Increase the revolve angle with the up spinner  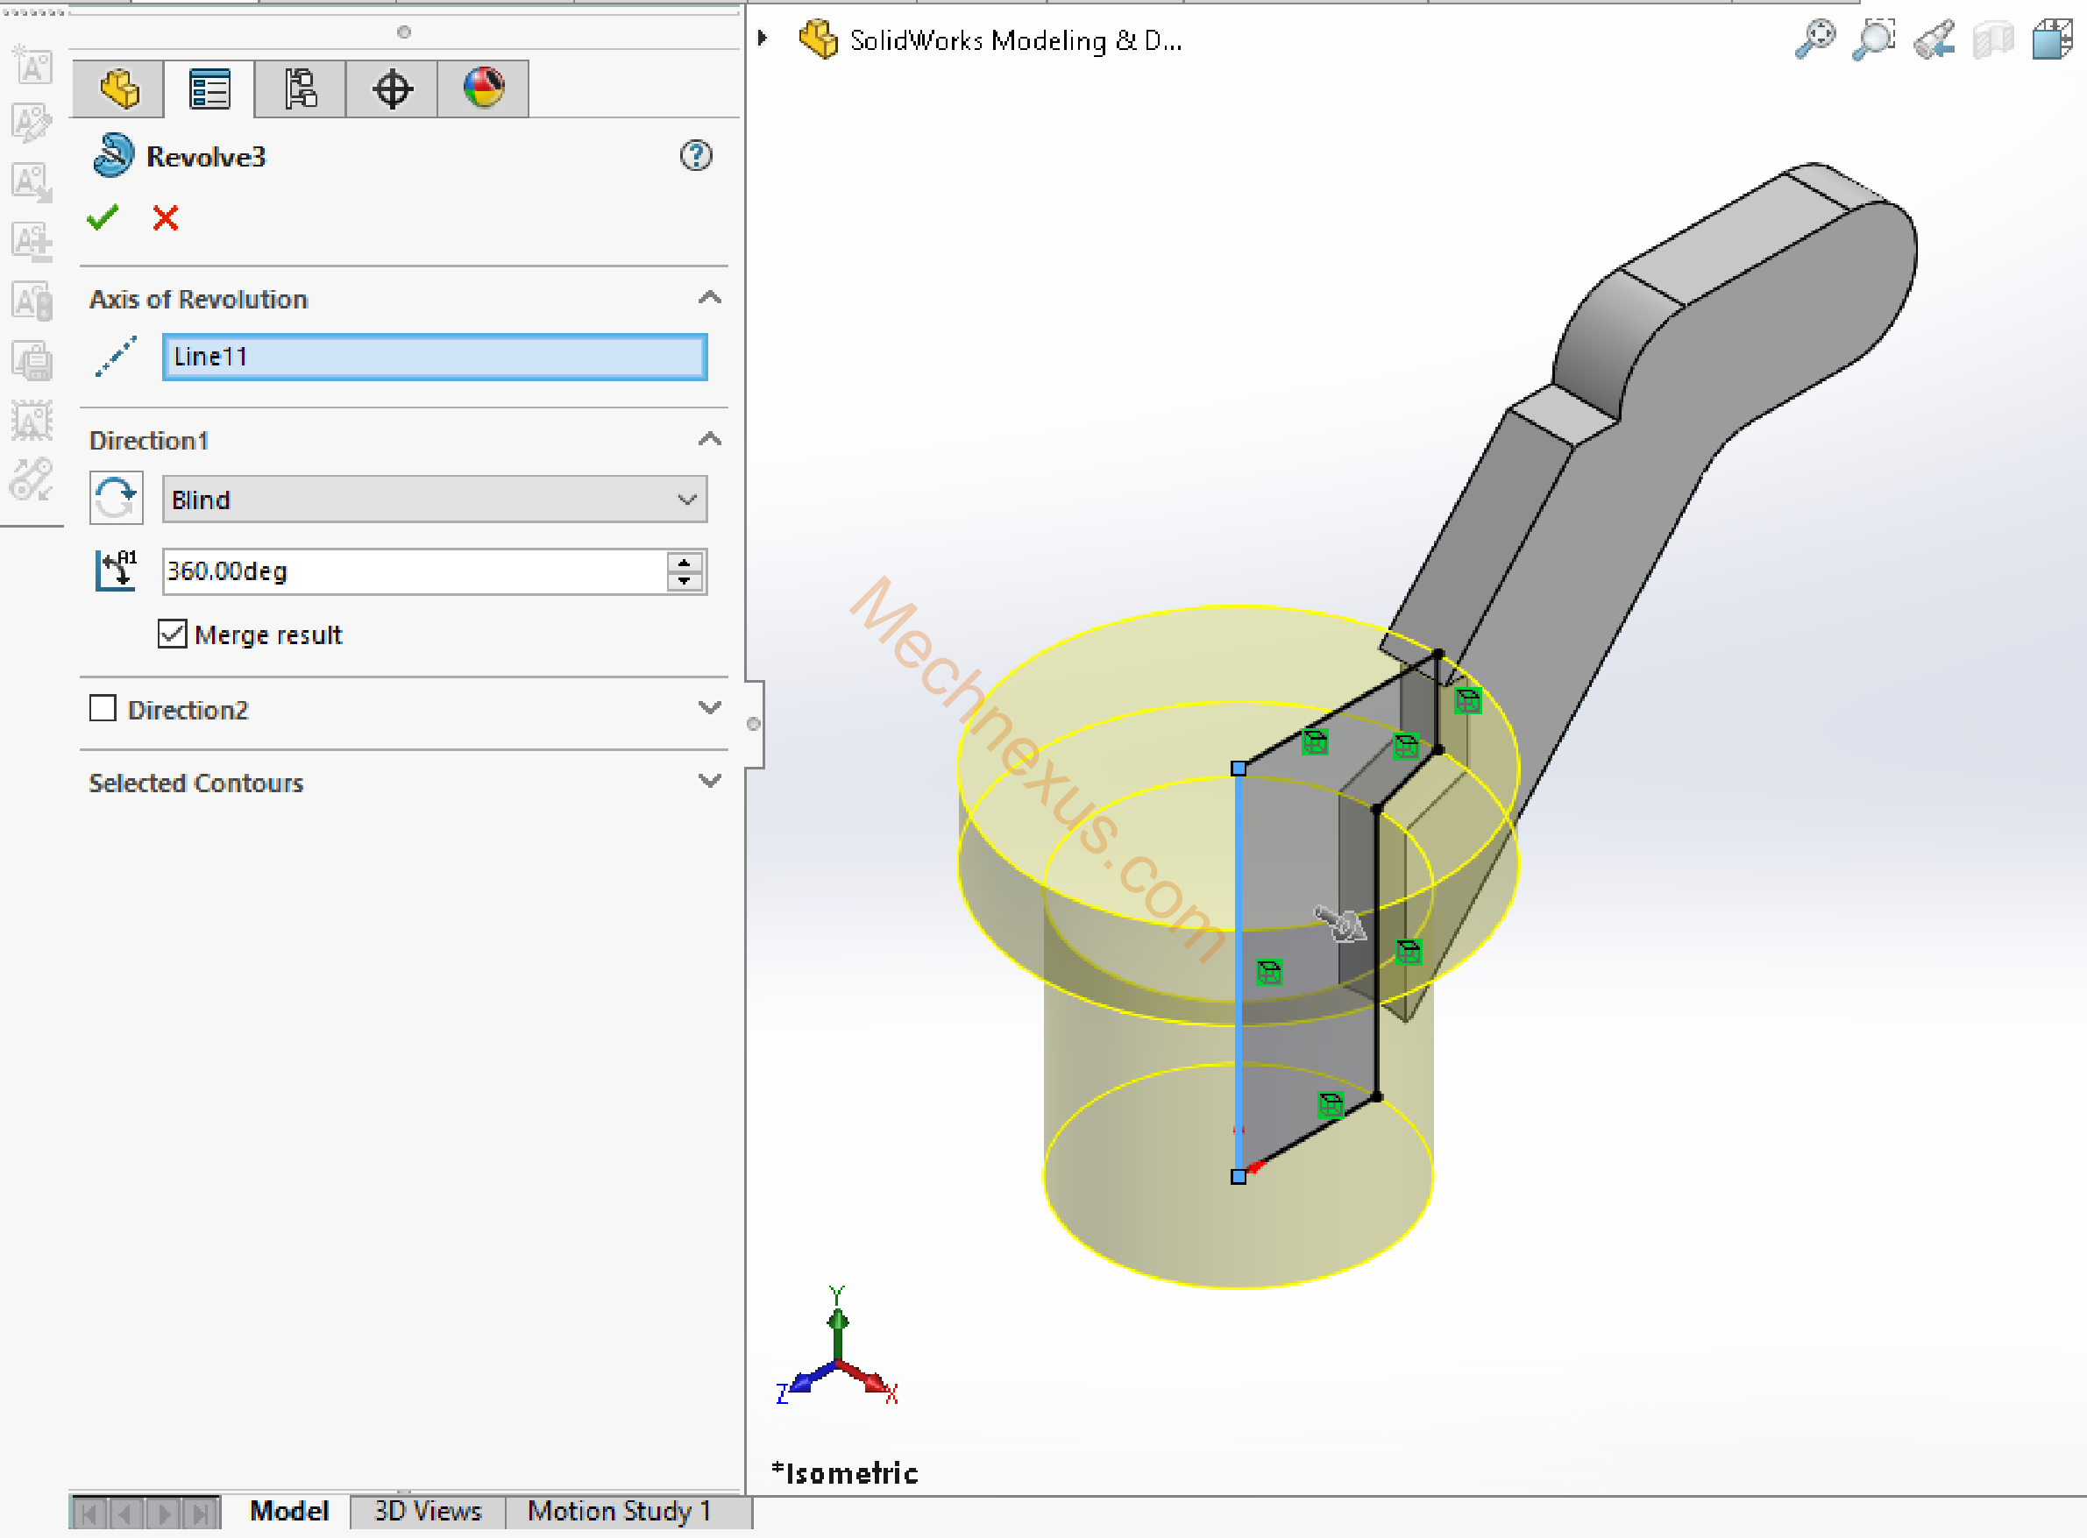(x=685, y=563)
